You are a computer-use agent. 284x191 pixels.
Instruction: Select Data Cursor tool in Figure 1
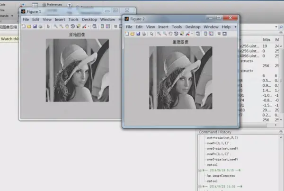tap(79, 26)
